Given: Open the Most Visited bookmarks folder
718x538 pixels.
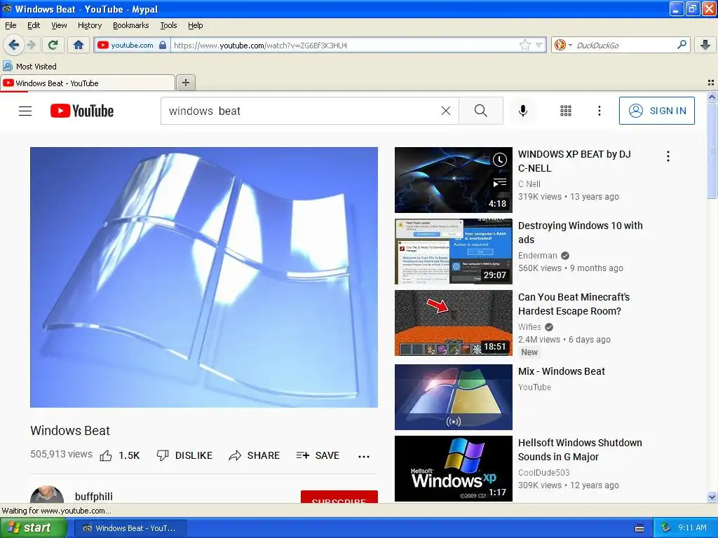Looking at the screenshot, I should pyautogui.click(x=30, y=67).
